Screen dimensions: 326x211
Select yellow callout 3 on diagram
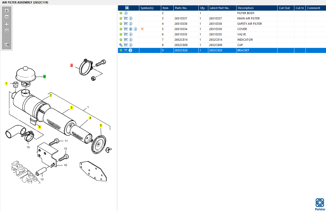(71, 108)
